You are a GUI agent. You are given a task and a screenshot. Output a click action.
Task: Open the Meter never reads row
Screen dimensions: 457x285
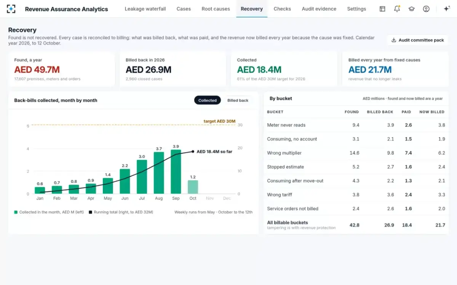[356, 125]
